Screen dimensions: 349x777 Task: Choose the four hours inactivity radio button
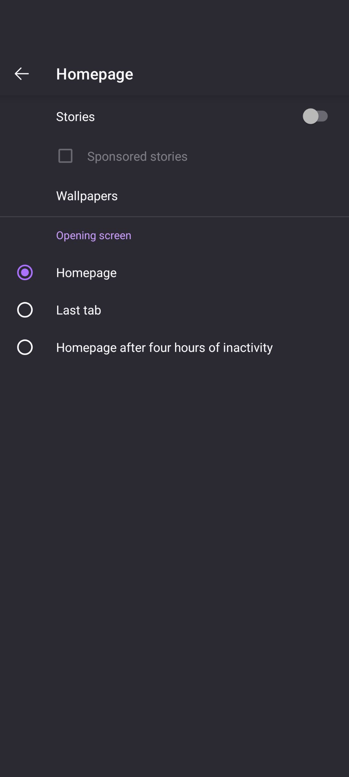point(25,347)
